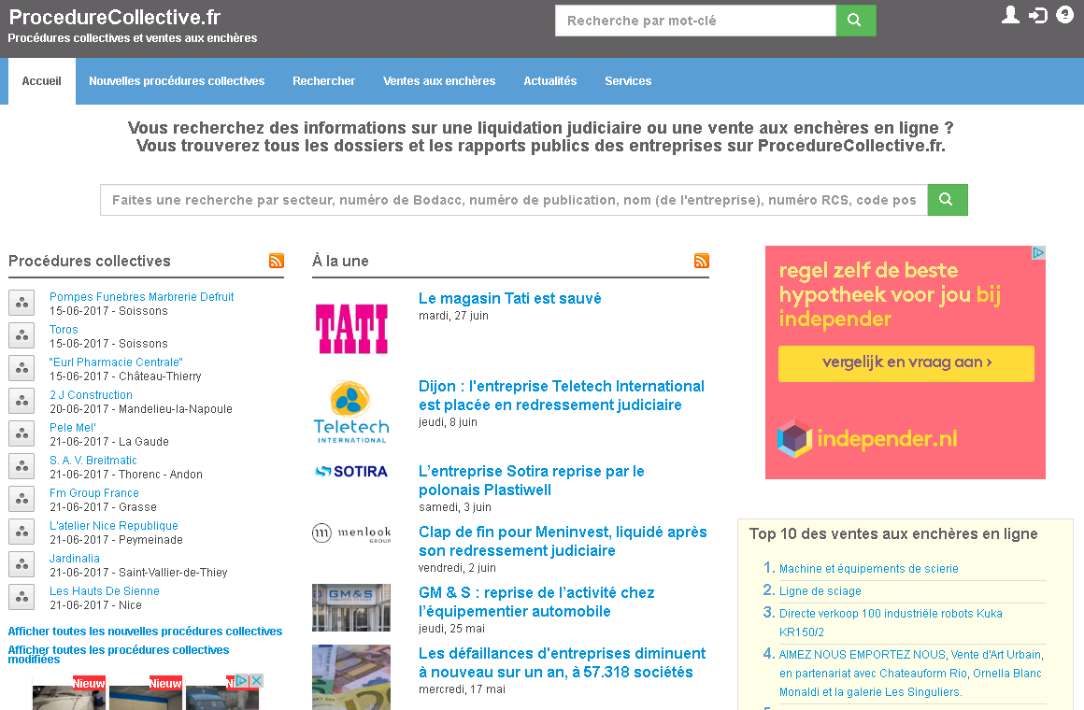Open Ligne de sciage auction link
The image size is (1084, 710).
[820, 591]
